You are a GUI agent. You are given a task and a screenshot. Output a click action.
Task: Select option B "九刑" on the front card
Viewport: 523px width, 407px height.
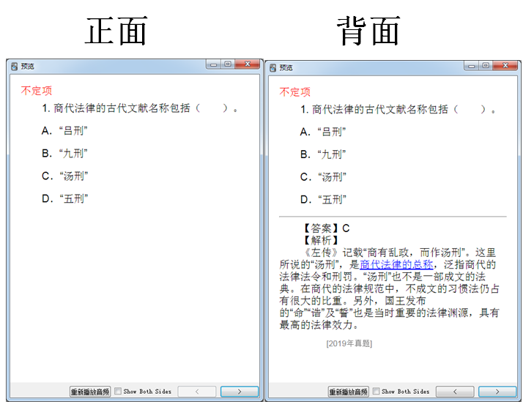pos(64,153)
